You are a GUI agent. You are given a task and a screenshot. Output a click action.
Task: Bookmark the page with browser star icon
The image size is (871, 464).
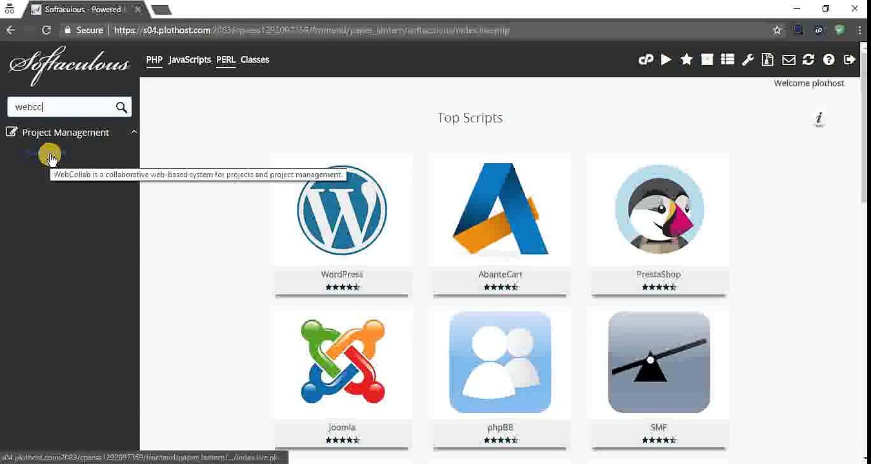tap(777, 30)
